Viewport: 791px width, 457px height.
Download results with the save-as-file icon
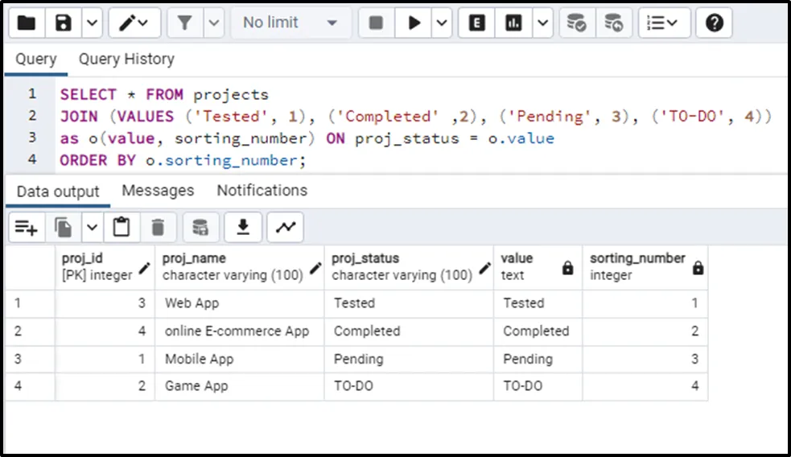click(242, 228)
